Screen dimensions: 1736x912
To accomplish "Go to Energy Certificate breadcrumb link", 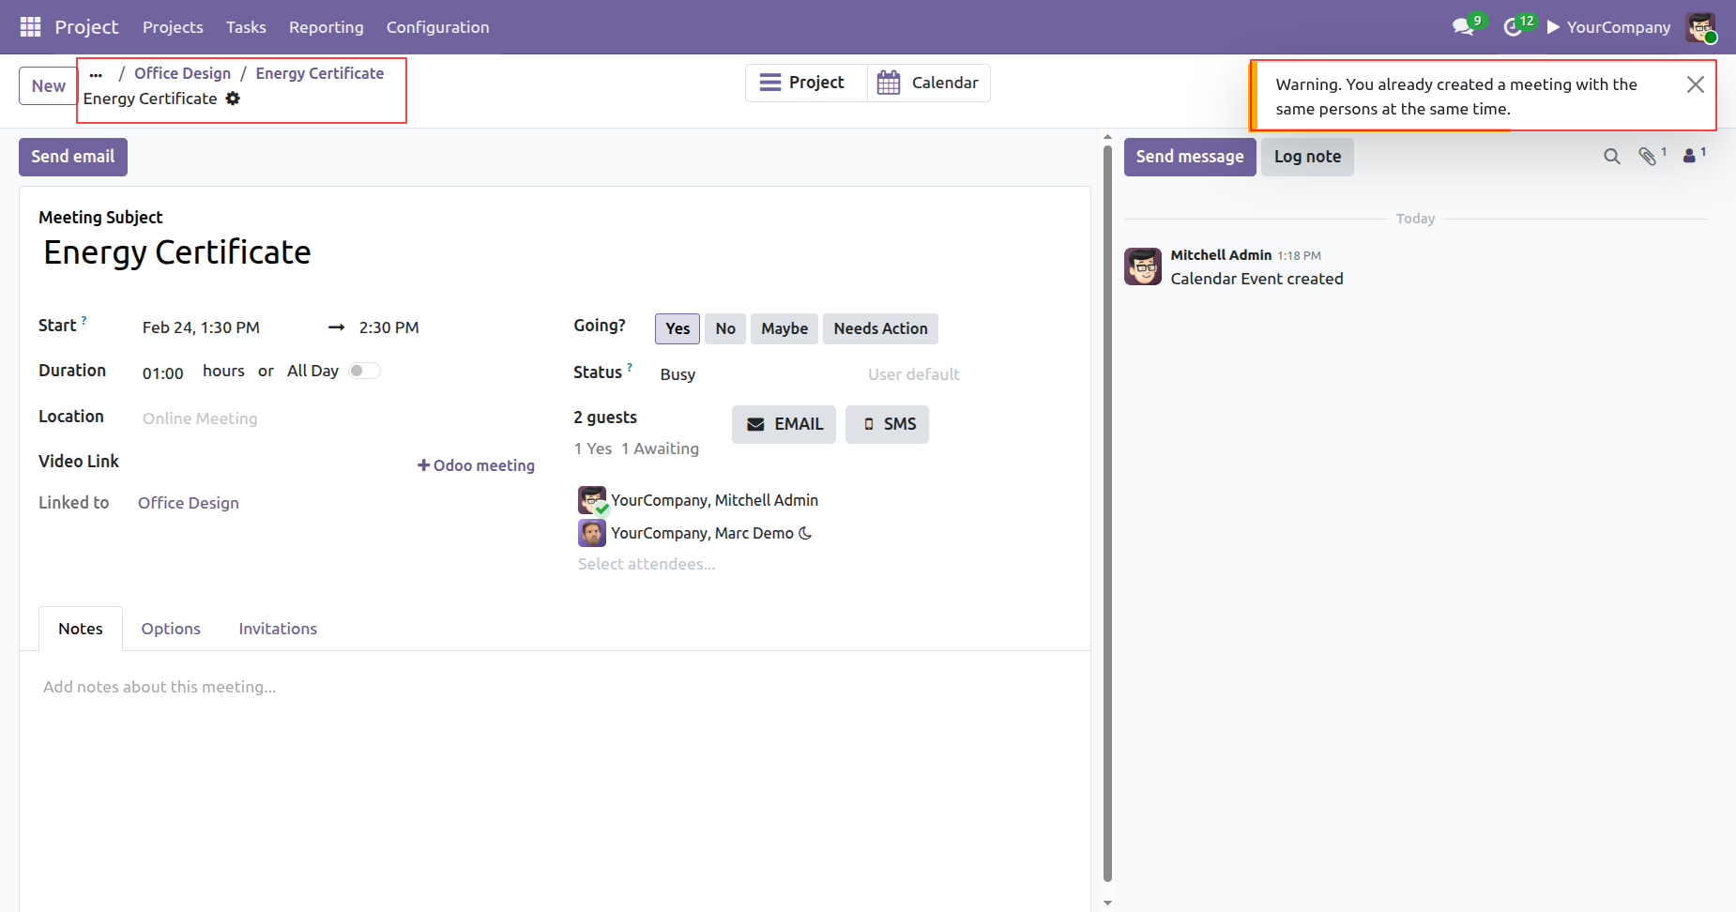I will [x=320, y=73].
